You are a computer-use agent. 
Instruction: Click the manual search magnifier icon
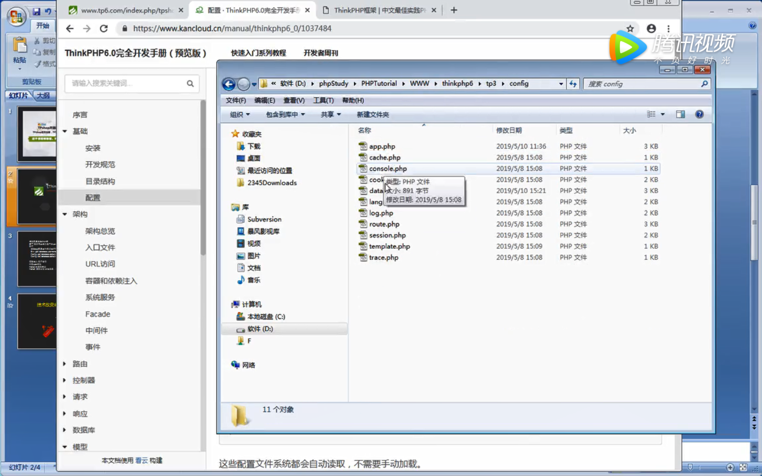point(190,83)
